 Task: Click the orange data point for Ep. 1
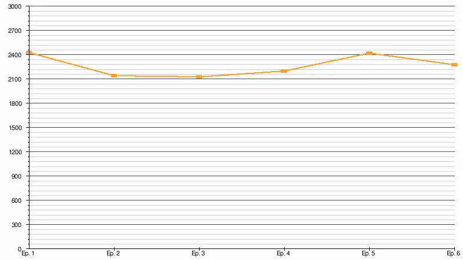[29, 53]
